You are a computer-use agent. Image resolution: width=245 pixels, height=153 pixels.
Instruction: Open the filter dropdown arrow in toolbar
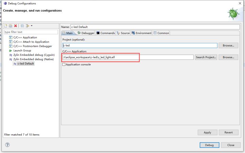(x=32, y=26)
